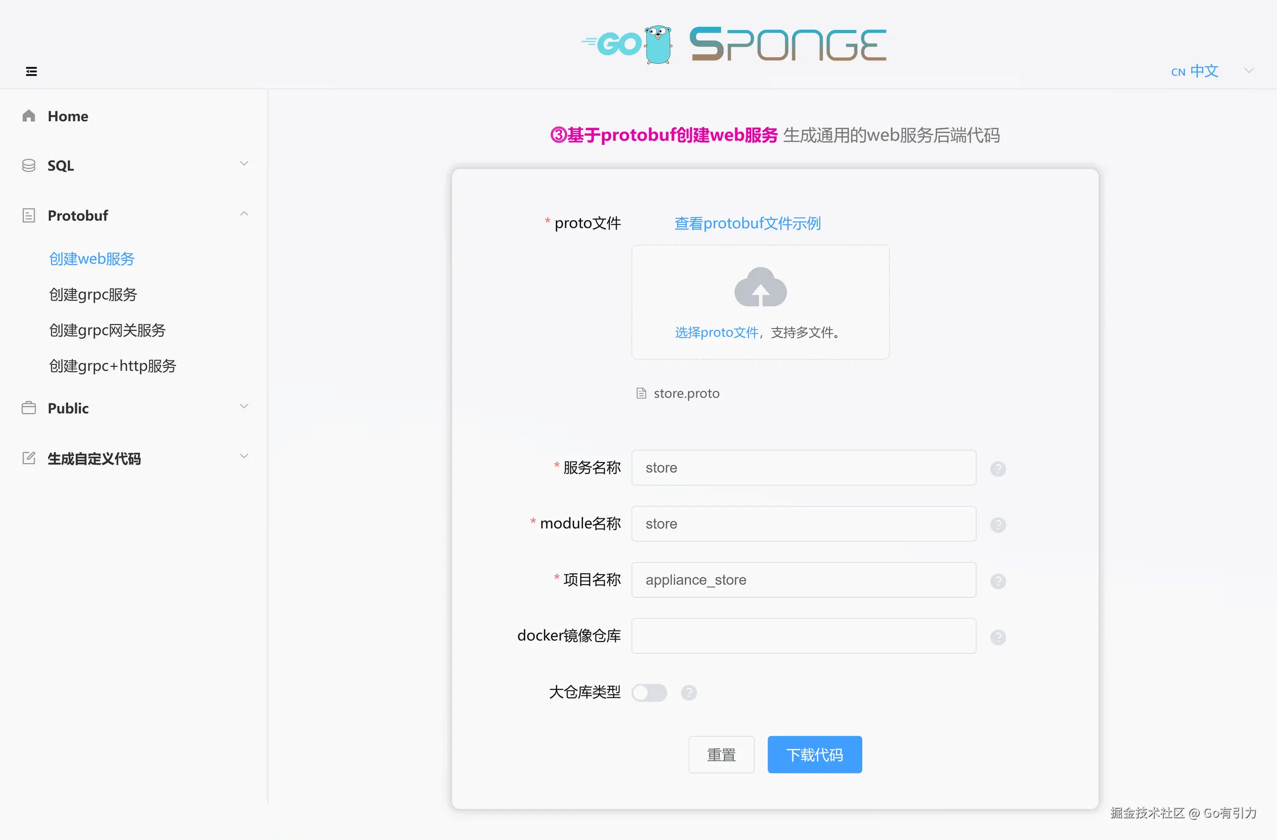
Task: Click the 重置 button
Action: click(x=721, y=754)
